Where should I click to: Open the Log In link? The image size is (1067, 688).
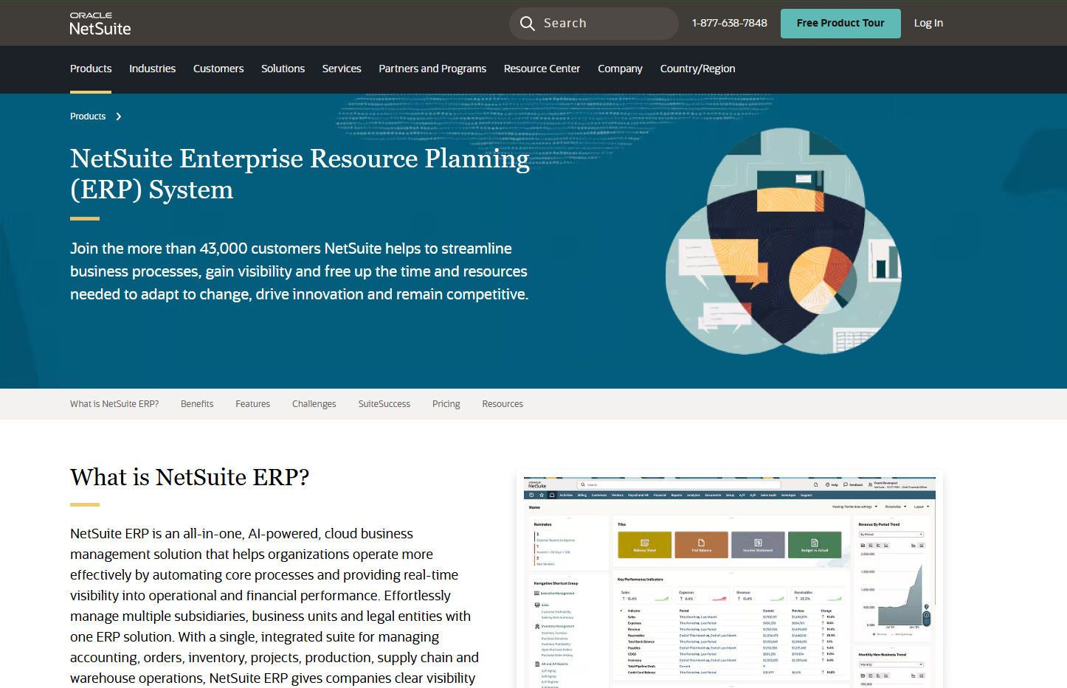(x=928, y=24)
